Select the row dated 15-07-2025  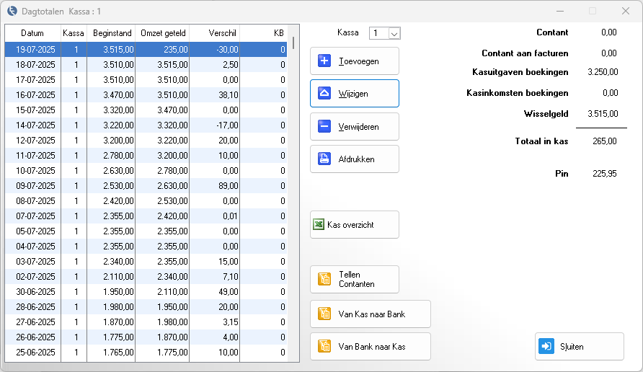(x=146, y=110)
